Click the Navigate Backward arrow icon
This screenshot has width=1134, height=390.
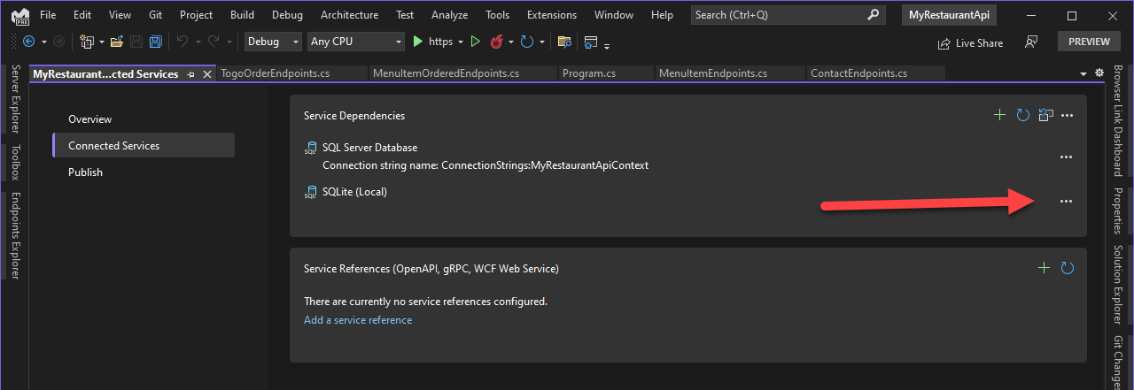click(x=28, y=42)
